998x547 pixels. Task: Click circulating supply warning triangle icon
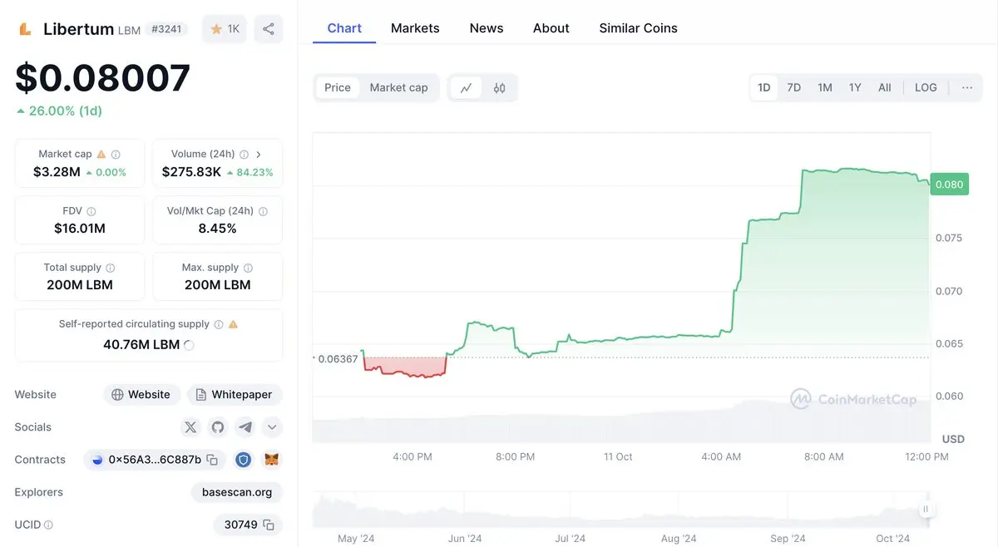(x=233, y=324)
